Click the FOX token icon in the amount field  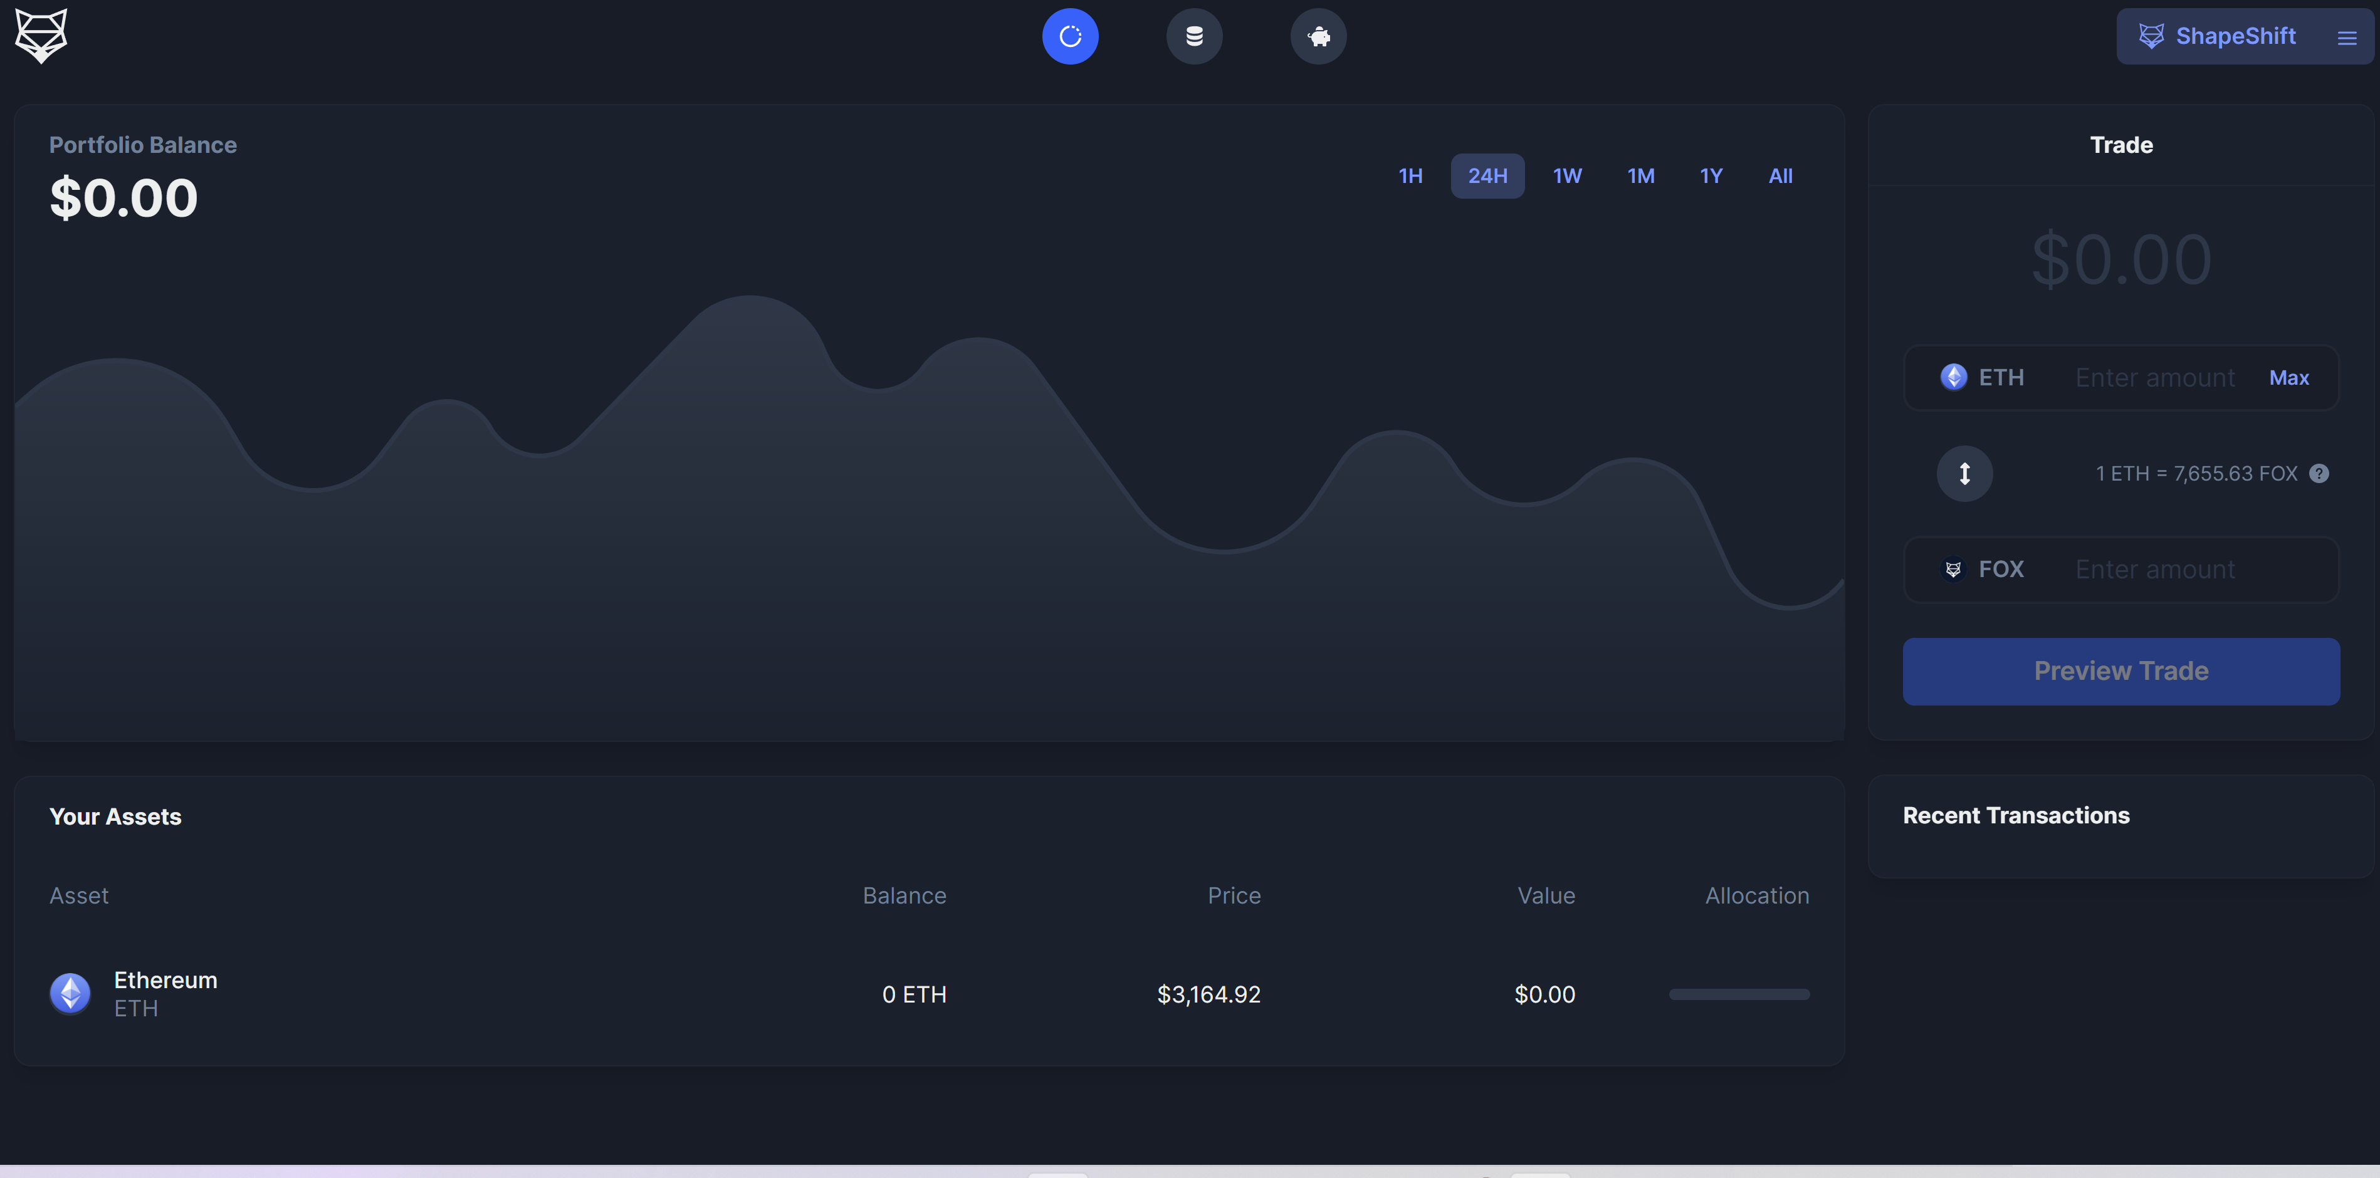[1953, 569]
